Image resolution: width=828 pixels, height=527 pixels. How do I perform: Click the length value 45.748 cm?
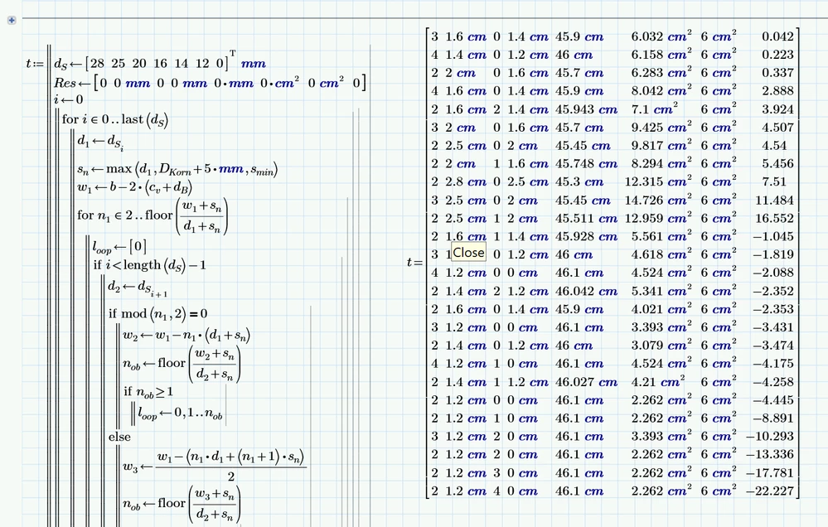click(x=586, y=164)
